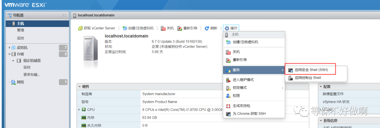The image size is (380, 128).
Task: Collapse the 硬件 panel
Action: click(80, 86)
